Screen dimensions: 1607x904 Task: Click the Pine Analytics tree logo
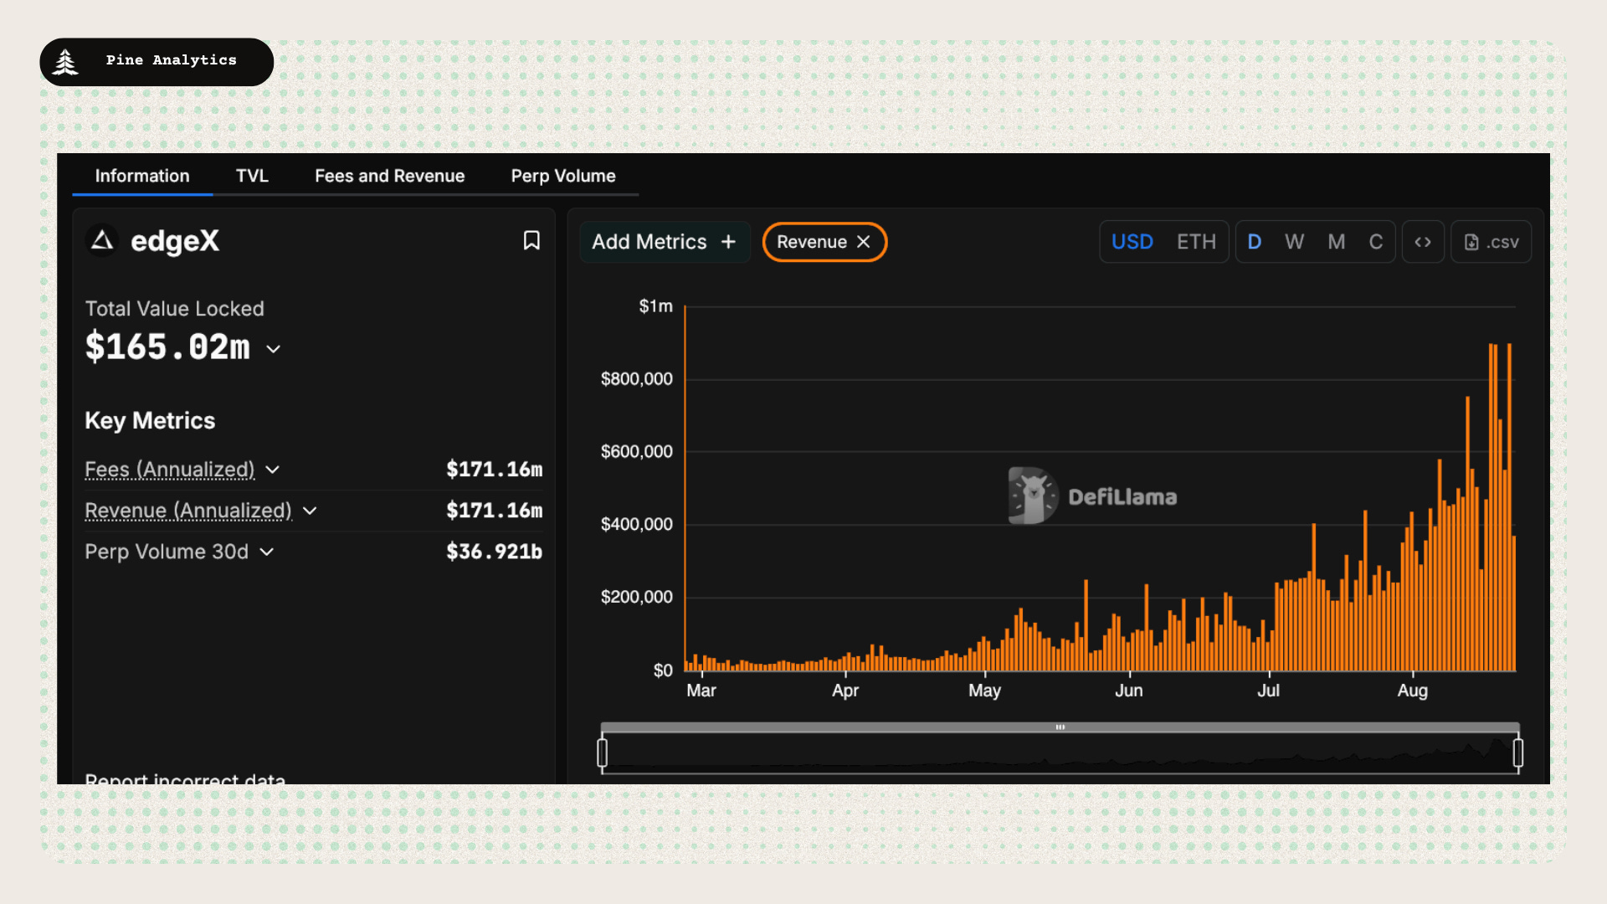(x=65, y=61)
